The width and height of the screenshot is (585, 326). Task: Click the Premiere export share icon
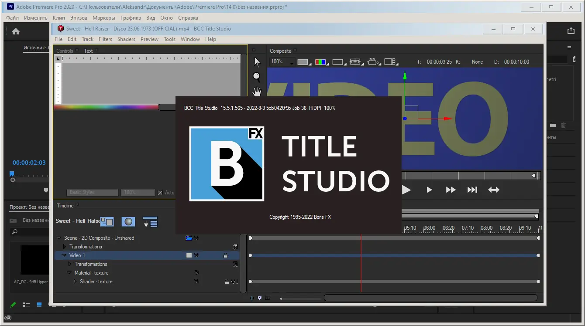pos(571,31)
